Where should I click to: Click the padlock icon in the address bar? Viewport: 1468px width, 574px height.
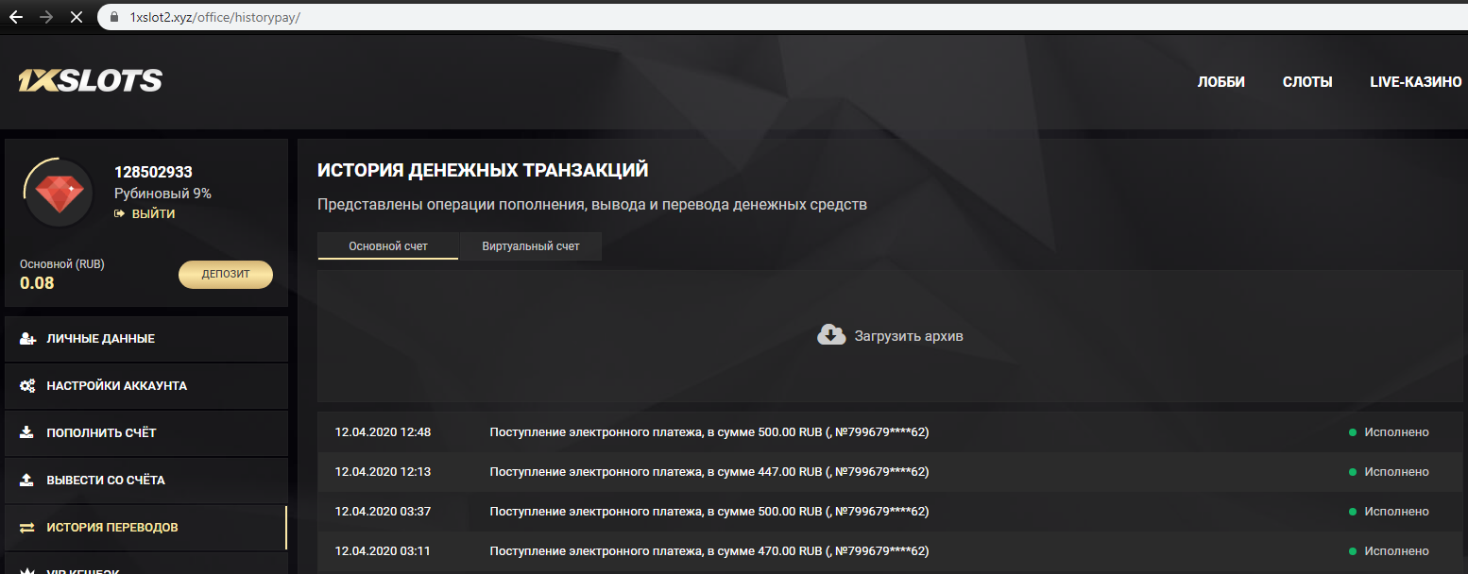pos(114,17)
